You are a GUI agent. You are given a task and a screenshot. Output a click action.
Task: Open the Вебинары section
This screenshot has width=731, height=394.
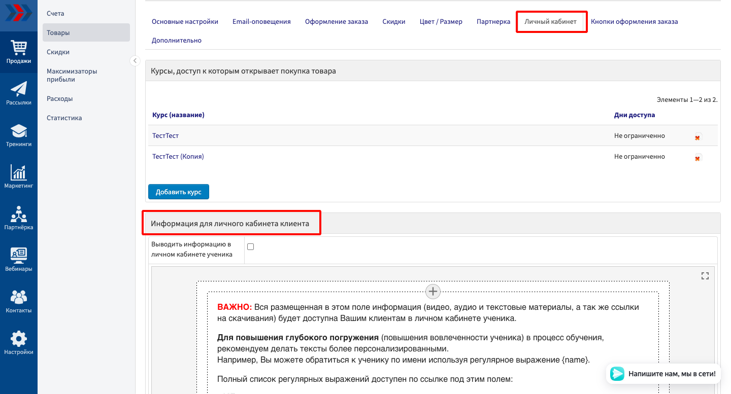coord(19,260)
